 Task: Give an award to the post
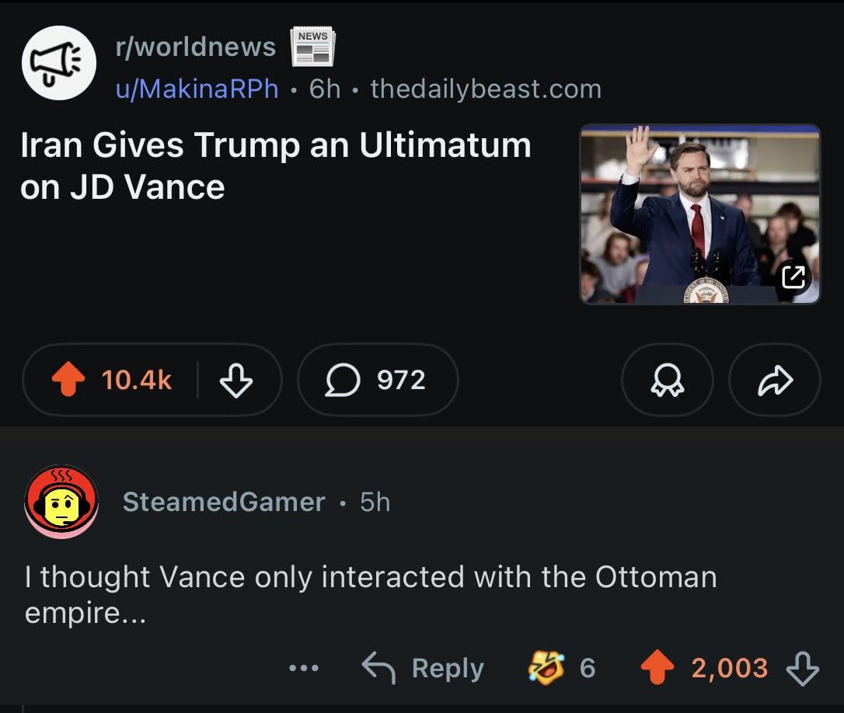(x=667, y=380)
